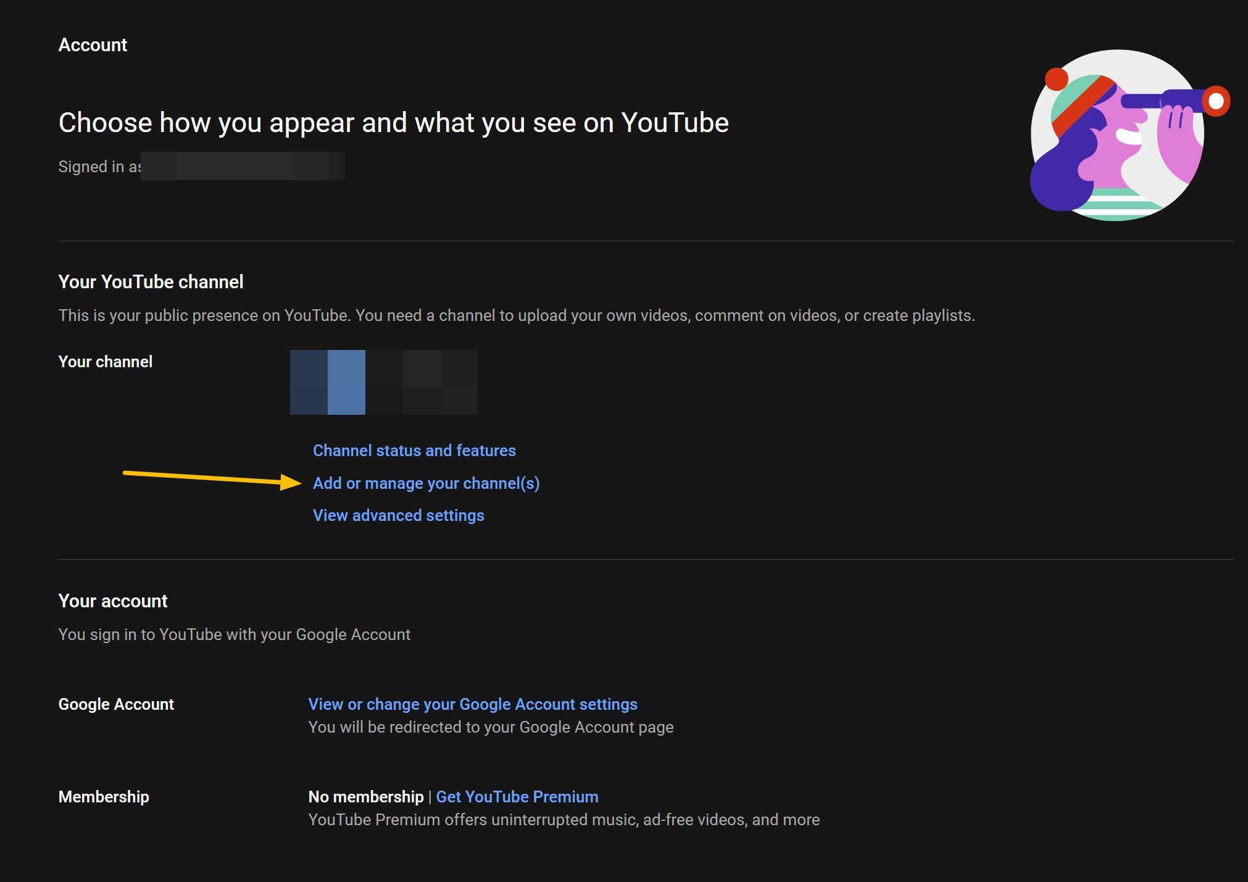Click the 'Membership' row label
1248x882 pixels.
[104, 797]
